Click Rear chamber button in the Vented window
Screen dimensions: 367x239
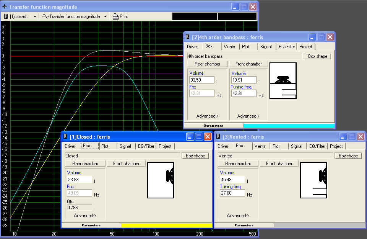tap(238, 164)
